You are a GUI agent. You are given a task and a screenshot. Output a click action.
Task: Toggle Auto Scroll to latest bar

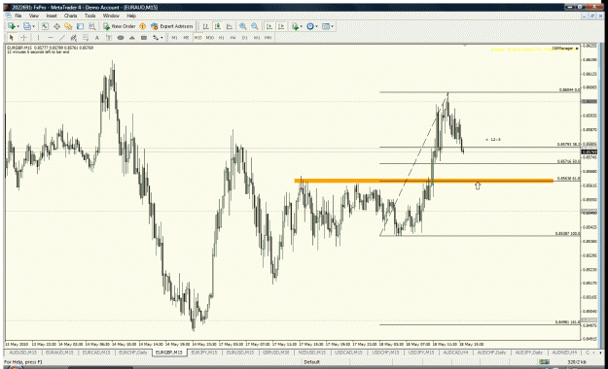pyautogui.click(x=269, y=26)
